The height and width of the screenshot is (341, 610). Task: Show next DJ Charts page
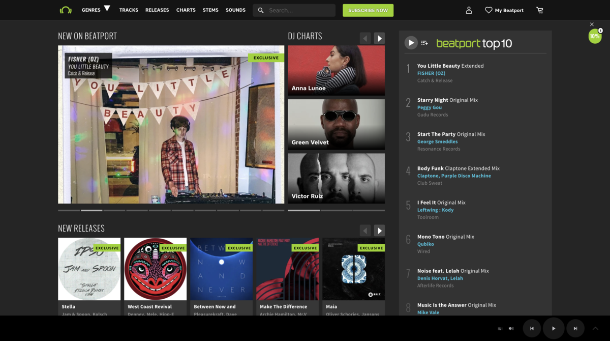[x=379, y=38]
